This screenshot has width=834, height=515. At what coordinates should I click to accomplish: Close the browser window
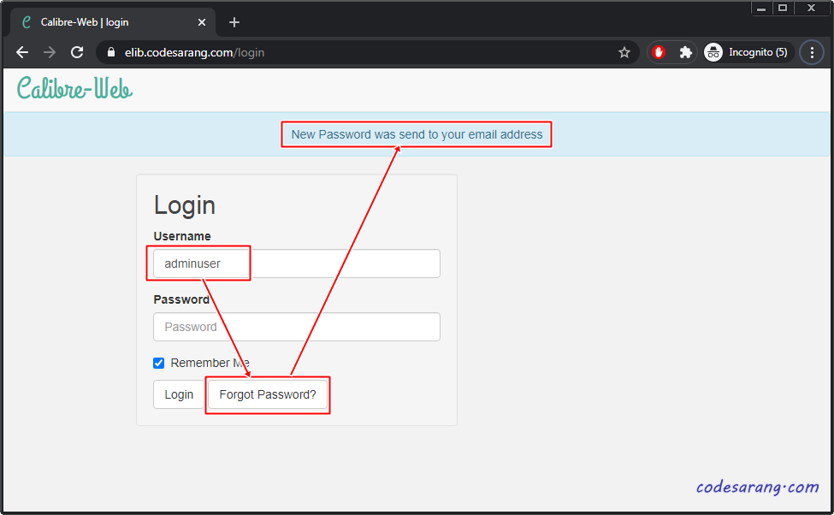pyautogui.click(x=811, y=8)
